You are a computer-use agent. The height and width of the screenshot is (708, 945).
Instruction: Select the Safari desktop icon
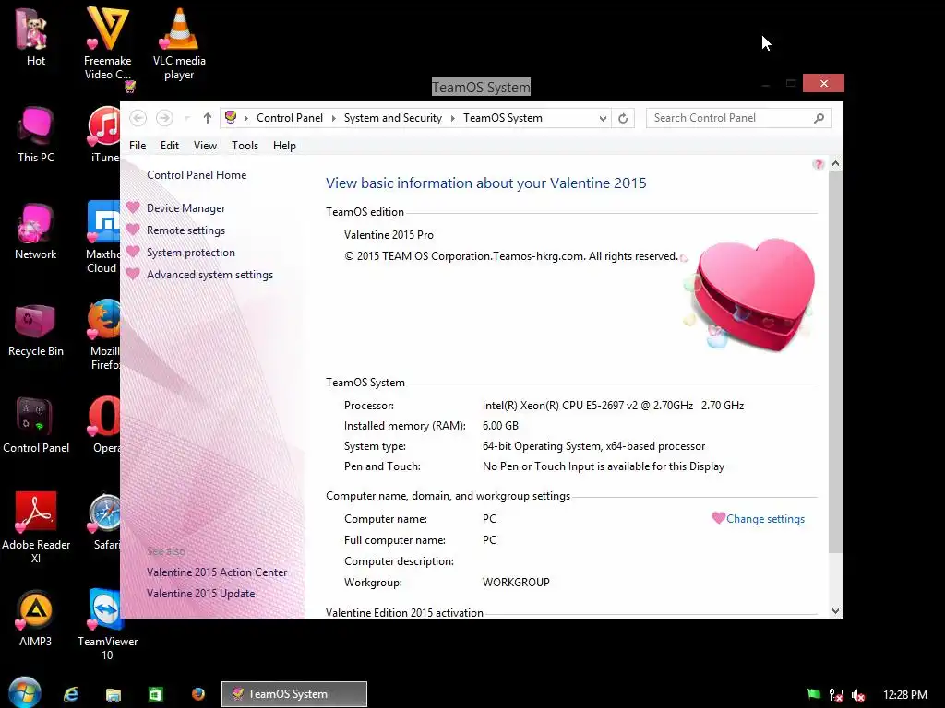pyautogui.click(x=105, y=522)
